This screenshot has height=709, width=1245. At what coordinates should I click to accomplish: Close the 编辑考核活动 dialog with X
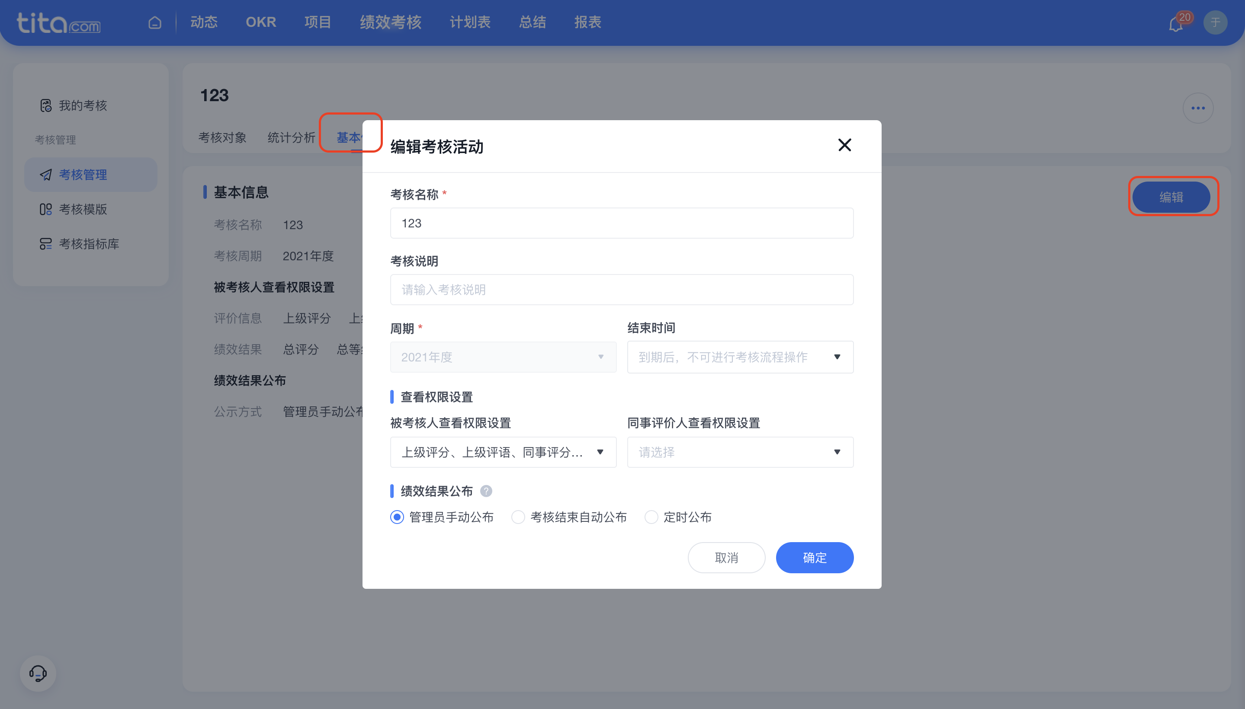(844, 145)
